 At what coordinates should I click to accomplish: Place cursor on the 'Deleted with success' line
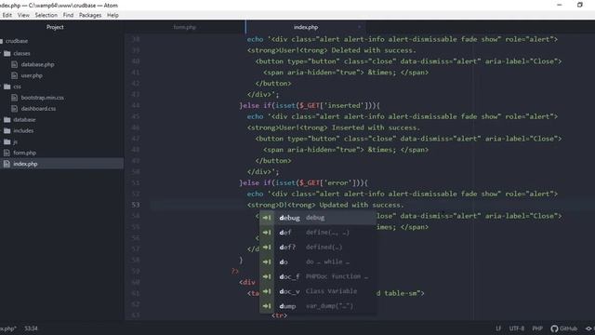[x=332, y=50]
